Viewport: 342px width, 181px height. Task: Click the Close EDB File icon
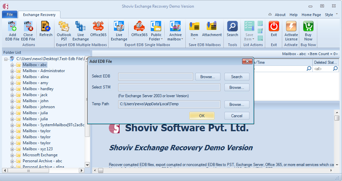pyautogui.click(x=28, y=27)
